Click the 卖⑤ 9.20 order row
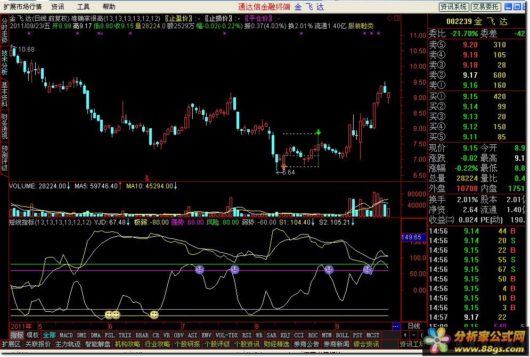The width and height of the screenshot is (530, 357). pos(477,45)
